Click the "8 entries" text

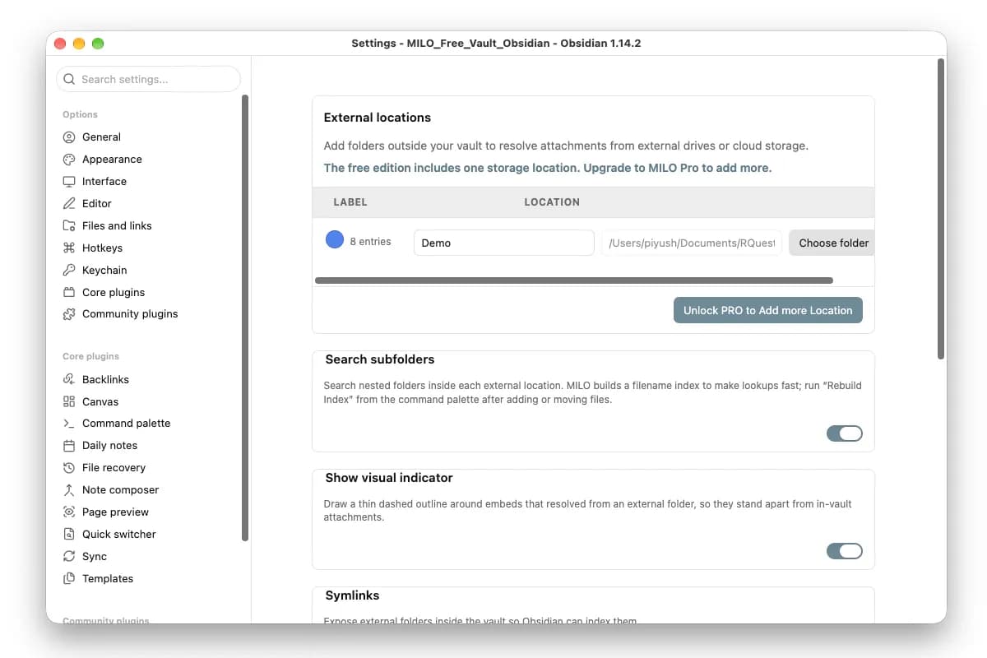pyautogui.click(x=370, y=242)
